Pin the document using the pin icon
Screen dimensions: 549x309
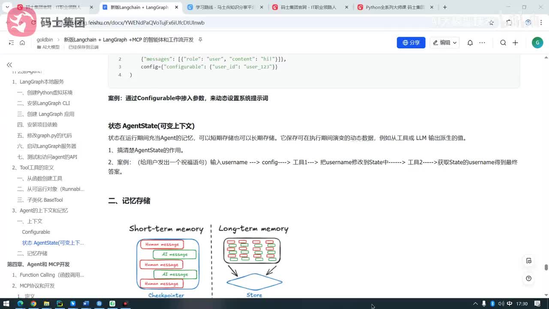(x=200, y=39)
